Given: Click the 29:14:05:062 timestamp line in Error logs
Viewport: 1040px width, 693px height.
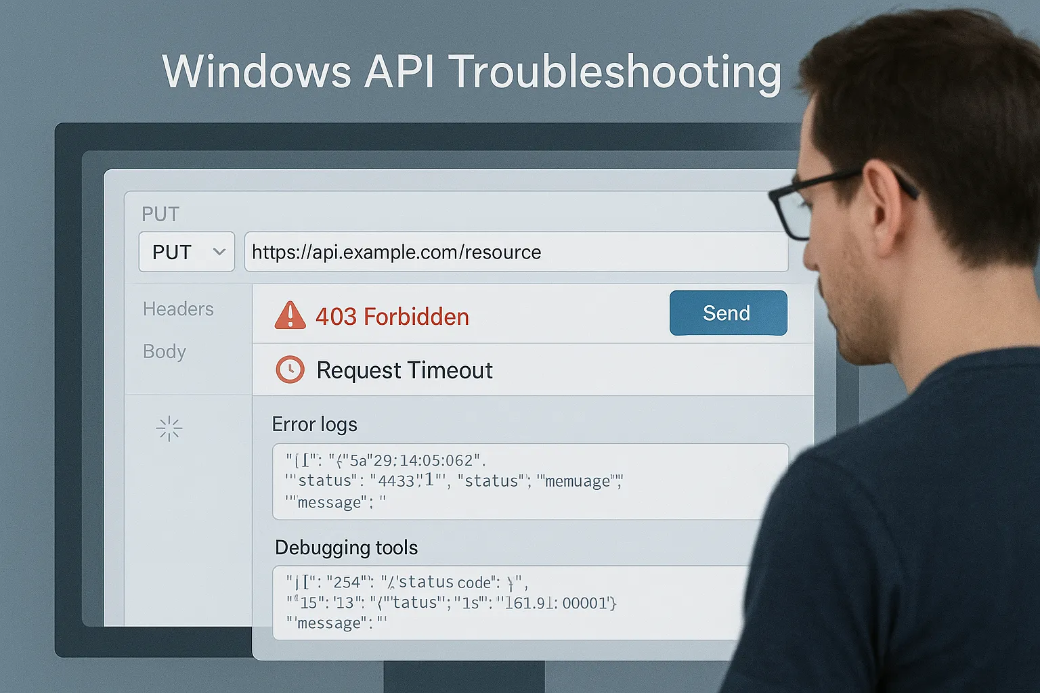Looking at the screenshot, I should coord(386,461).
